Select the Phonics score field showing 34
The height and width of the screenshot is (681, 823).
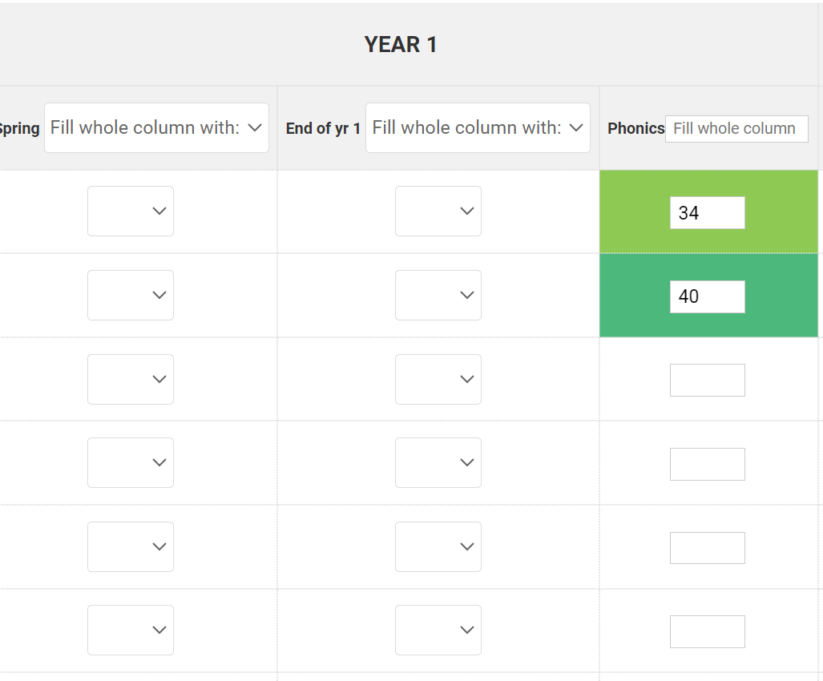coord(707,212)
